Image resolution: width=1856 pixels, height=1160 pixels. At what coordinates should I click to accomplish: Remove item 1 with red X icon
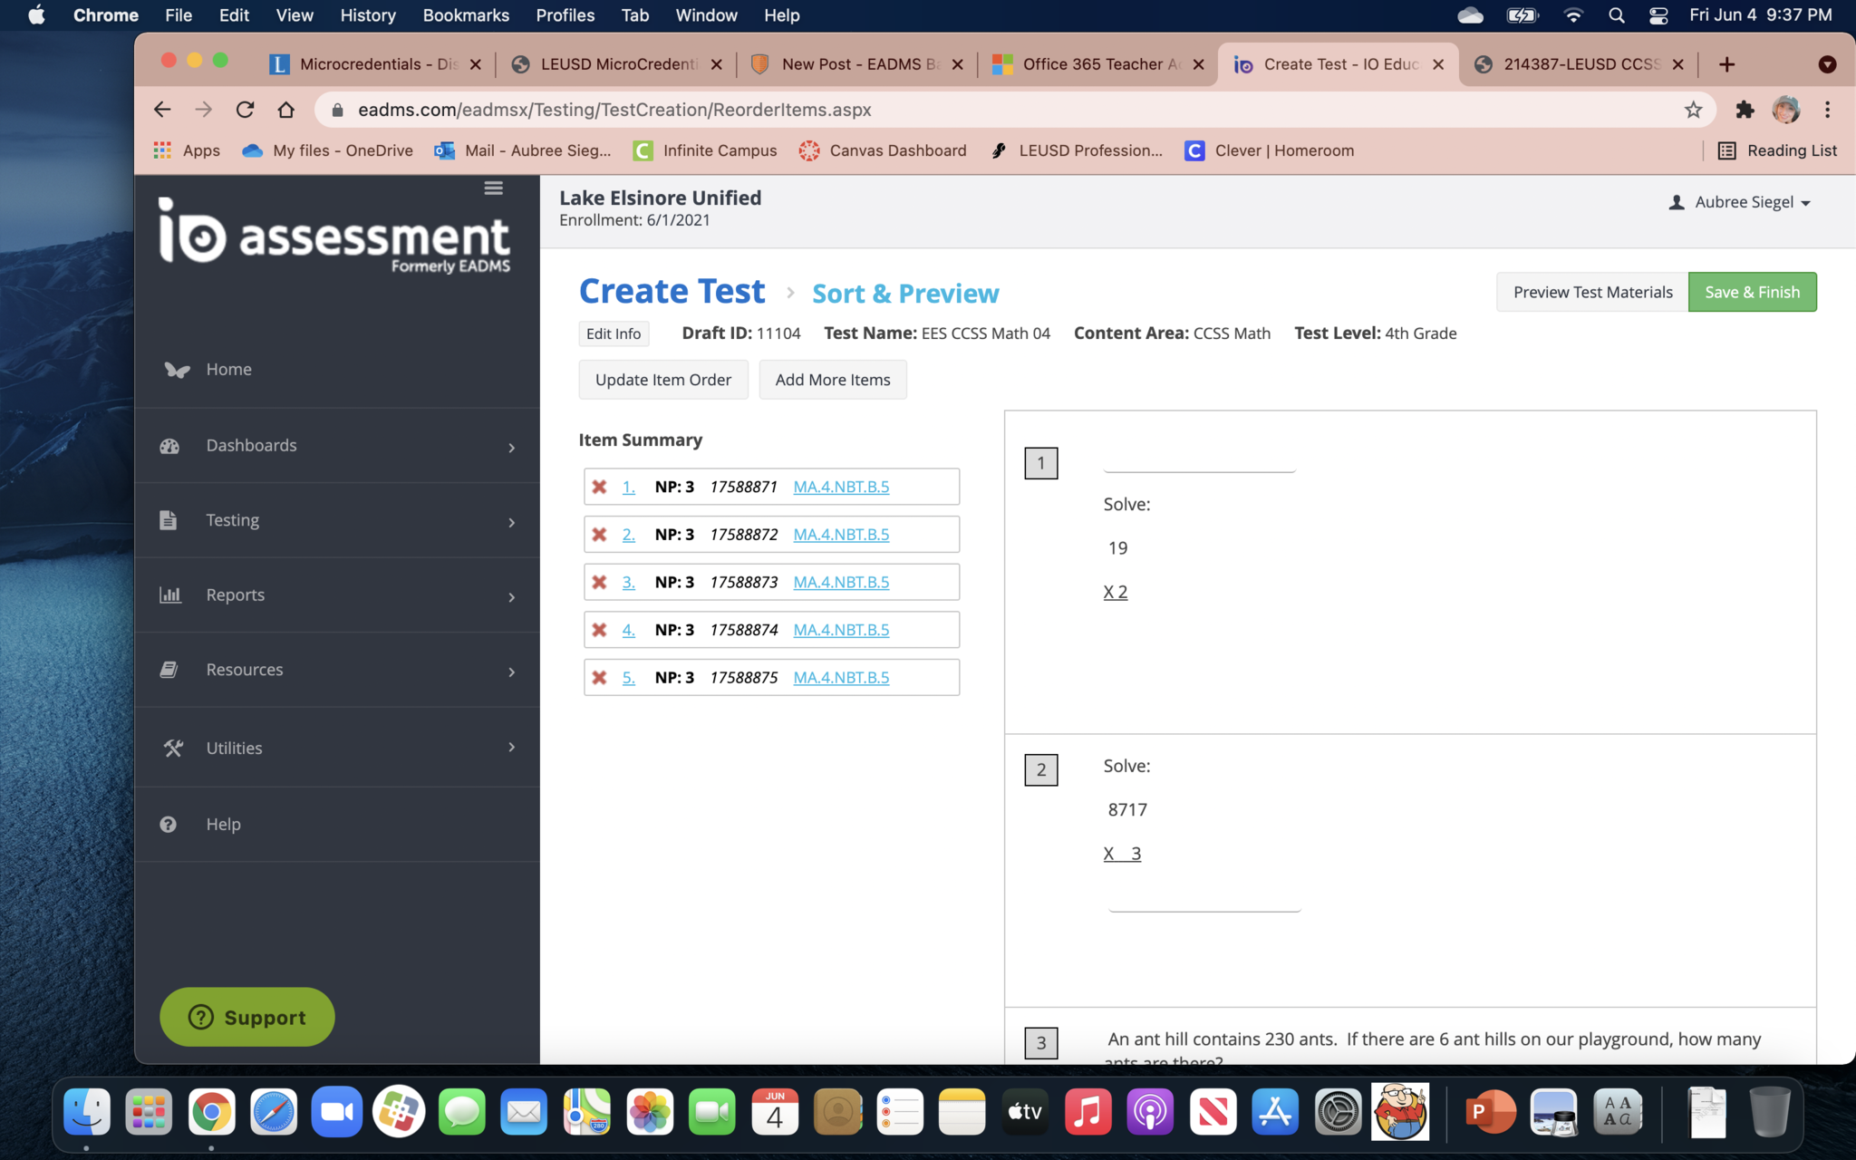click(x=599, y=487)
